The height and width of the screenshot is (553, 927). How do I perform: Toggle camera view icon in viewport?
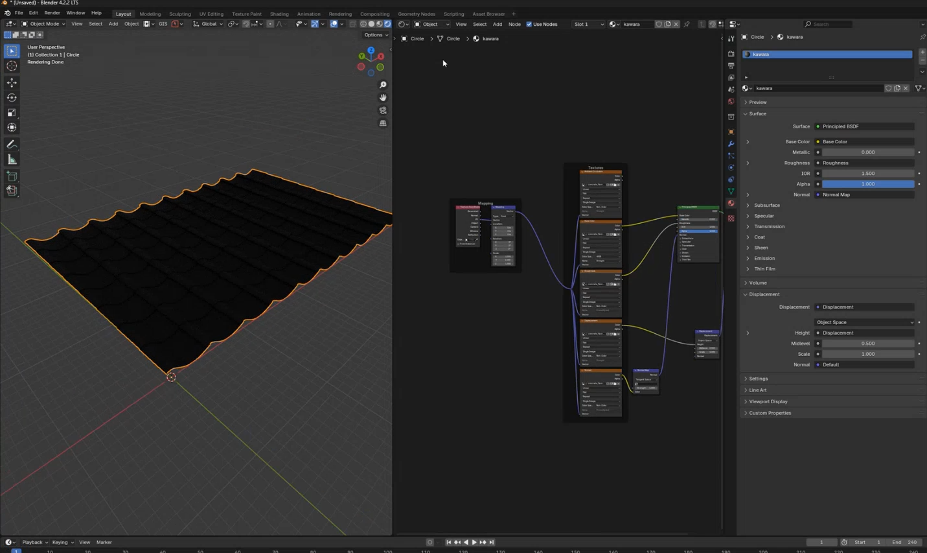383,110
